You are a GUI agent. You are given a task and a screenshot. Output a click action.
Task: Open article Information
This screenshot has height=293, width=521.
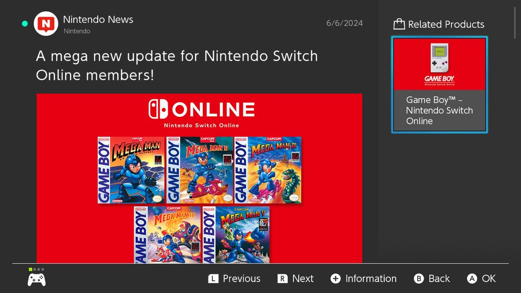(x=363, y=279)
